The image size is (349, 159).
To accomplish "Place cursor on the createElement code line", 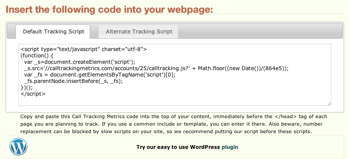I will click(79, 61).
